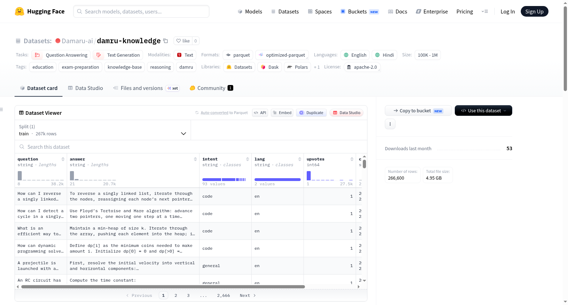568x305 pixels.
Task: Click the Damaru-ai organization avatar
Action: pyautogui.click(x=58, y=41)
